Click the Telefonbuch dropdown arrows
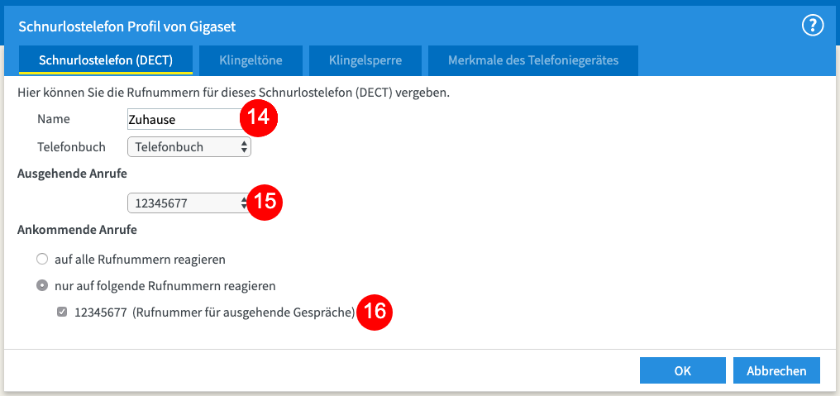 coord(244,147)
